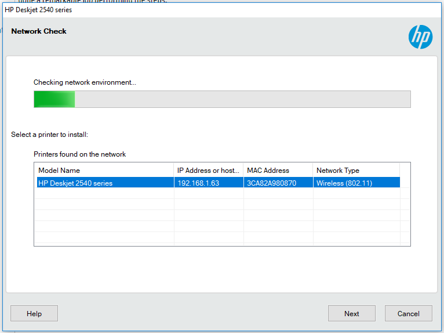The image size is (444, 333).
Task: Sort by Model Name column header
Action: pyautogui.click(x=104, y=171)
